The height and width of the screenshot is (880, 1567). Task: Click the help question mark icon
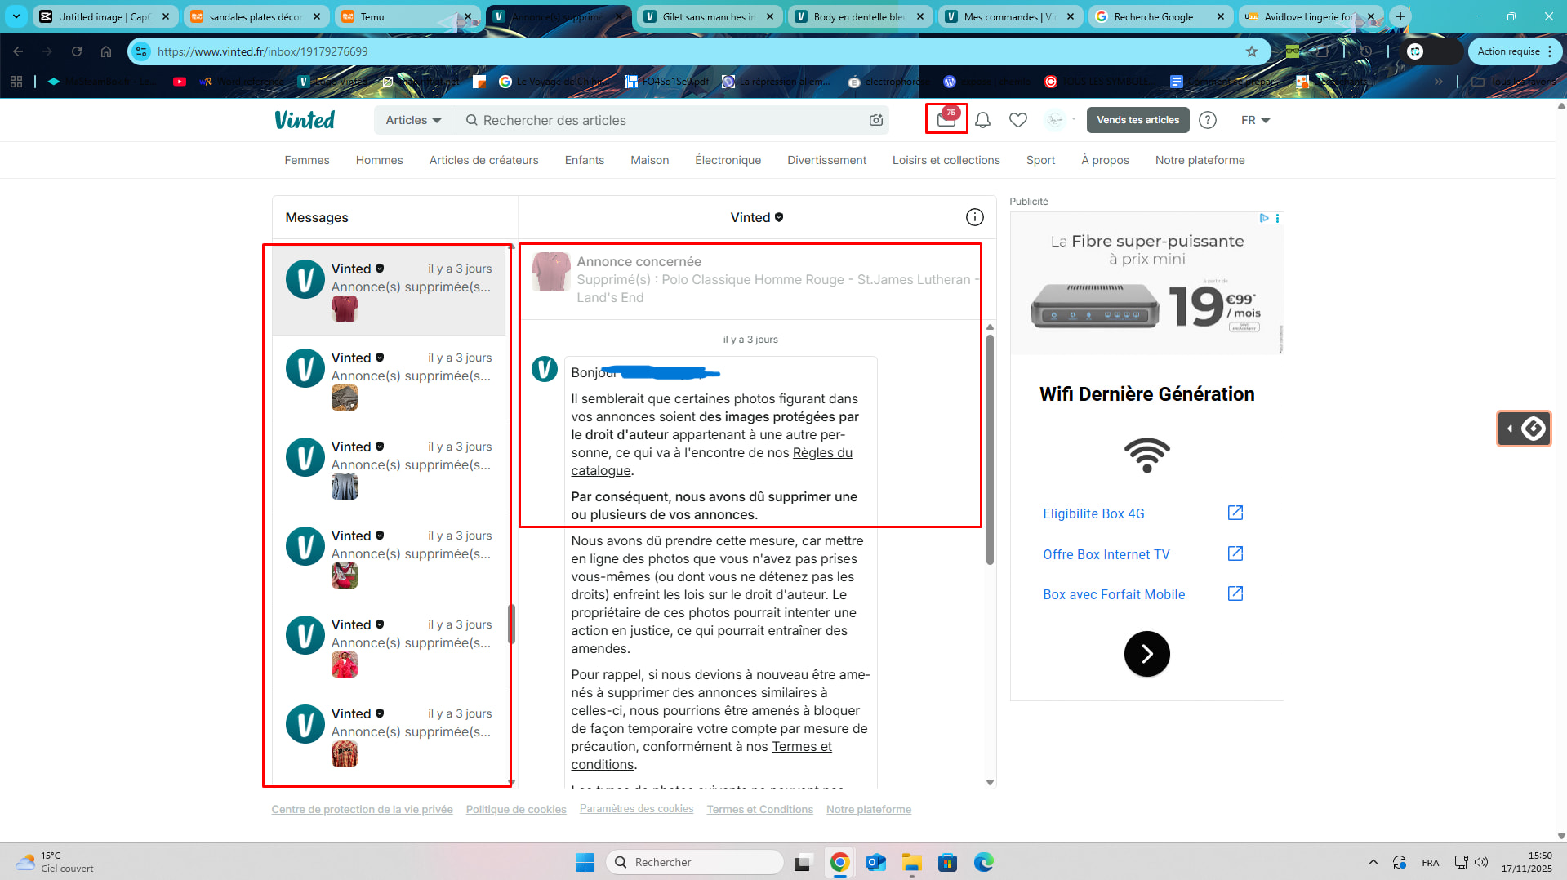[x=1208, y=120]
